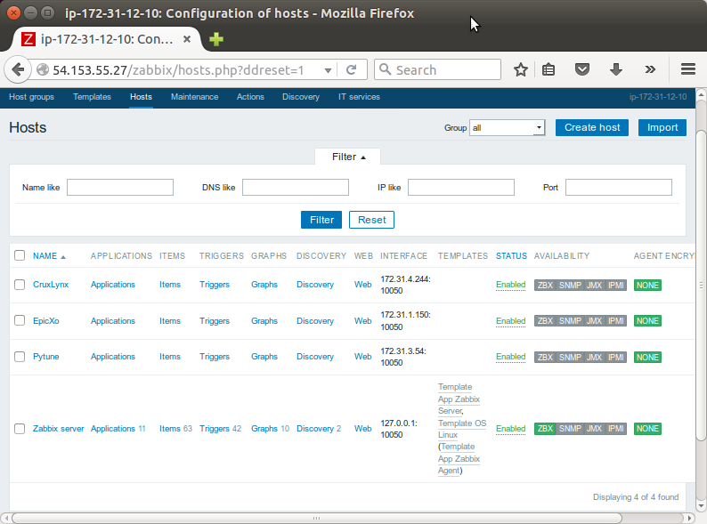Open CruxLynx host link
This screenshot has width=707, height=524.
coord(51,285)
